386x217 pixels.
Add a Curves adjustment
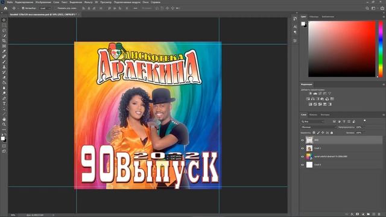(320, 93)
